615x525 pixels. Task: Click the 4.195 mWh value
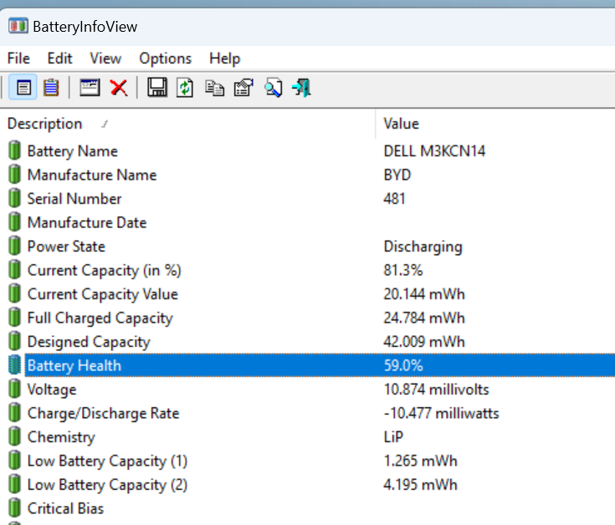(x=420, y=485)
